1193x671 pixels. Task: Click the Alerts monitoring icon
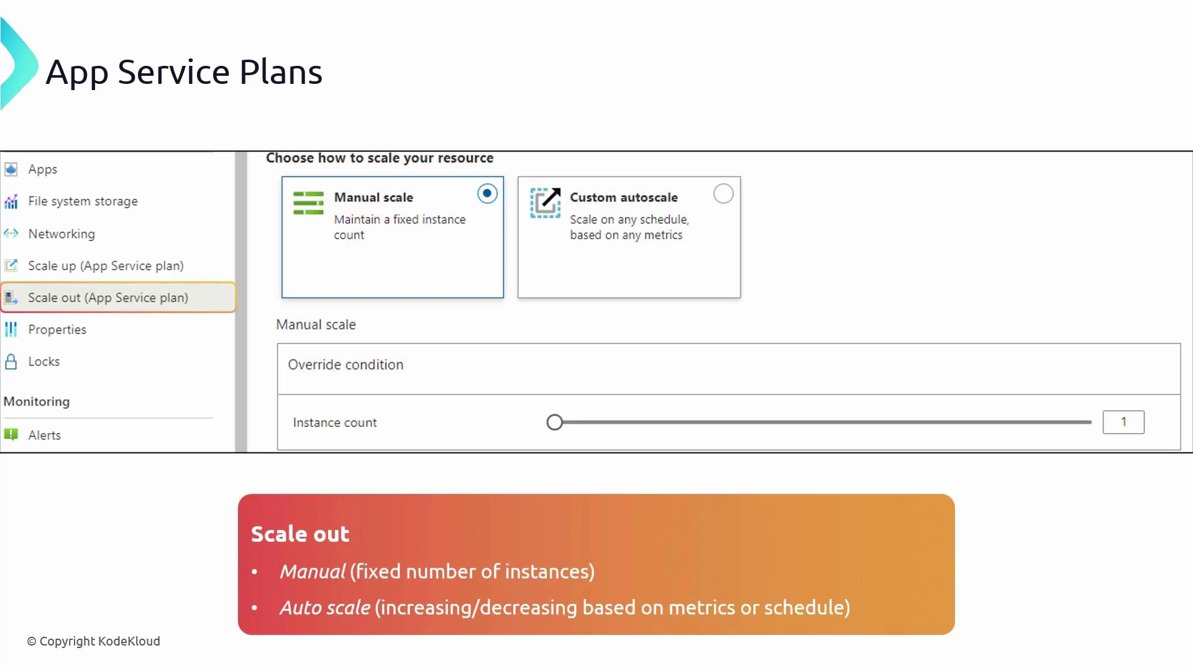(x=11, y=435)
